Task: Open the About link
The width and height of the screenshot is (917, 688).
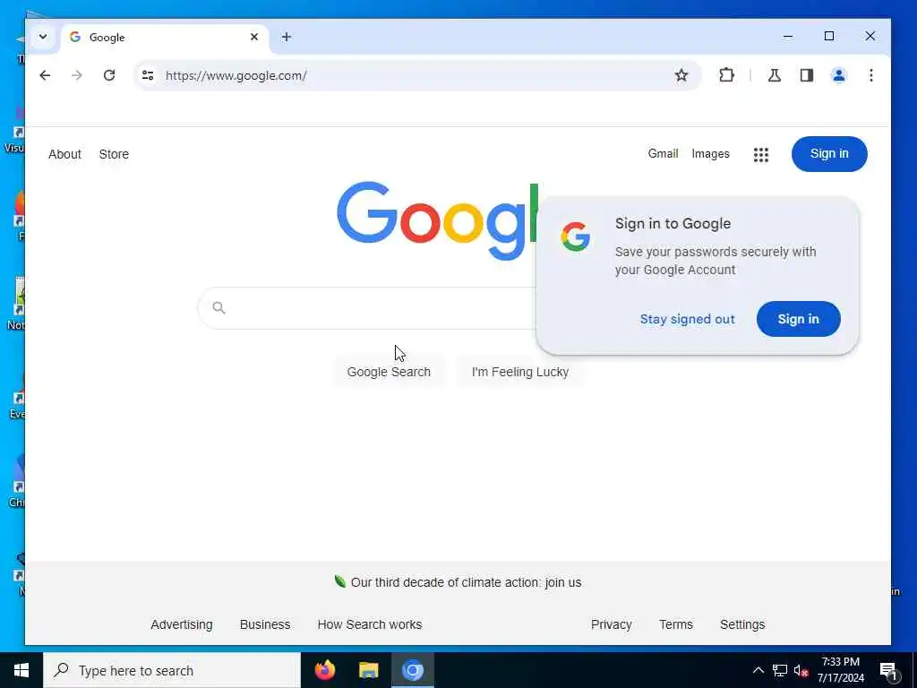Action: click(64, 154)
